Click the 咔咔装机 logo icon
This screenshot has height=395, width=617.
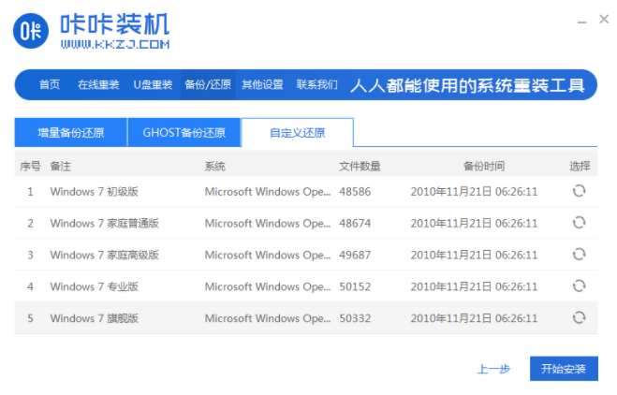[31, 31]
